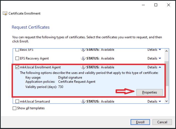
Task: Check the mk4.local Smartcard checkbox
Action: (x=17, y=101)
